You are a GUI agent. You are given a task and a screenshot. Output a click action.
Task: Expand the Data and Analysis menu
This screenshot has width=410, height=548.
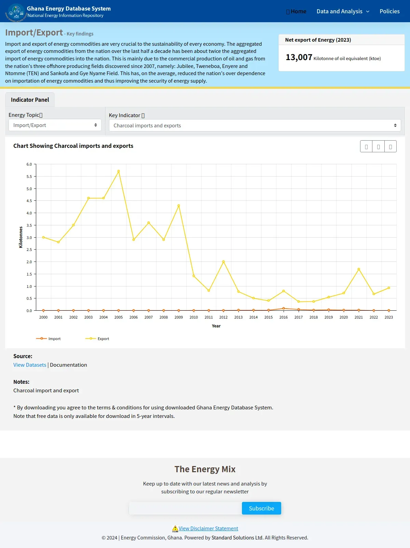pos(343,11)
